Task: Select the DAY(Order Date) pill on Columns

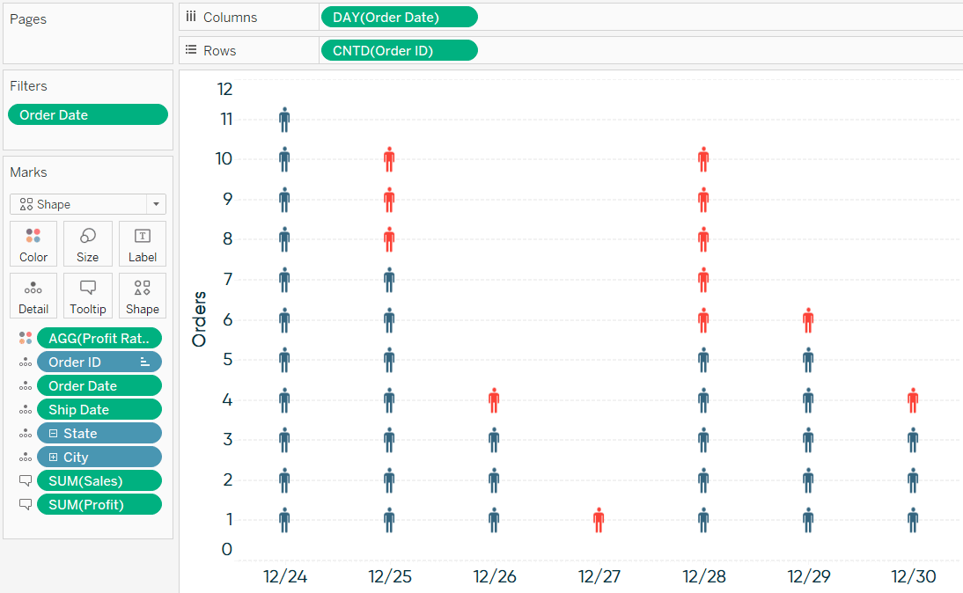Action: (399, 18)
